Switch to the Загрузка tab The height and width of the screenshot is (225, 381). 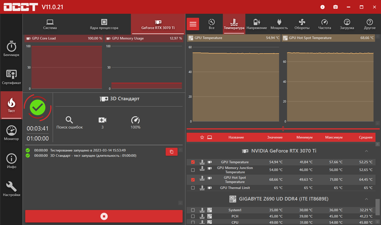click(347, 24)
